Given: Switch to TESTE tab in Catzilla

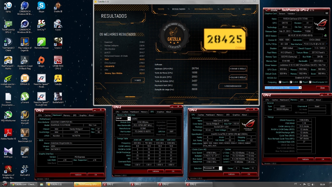Looking at the screenshot, I should (x=161, y=9).
